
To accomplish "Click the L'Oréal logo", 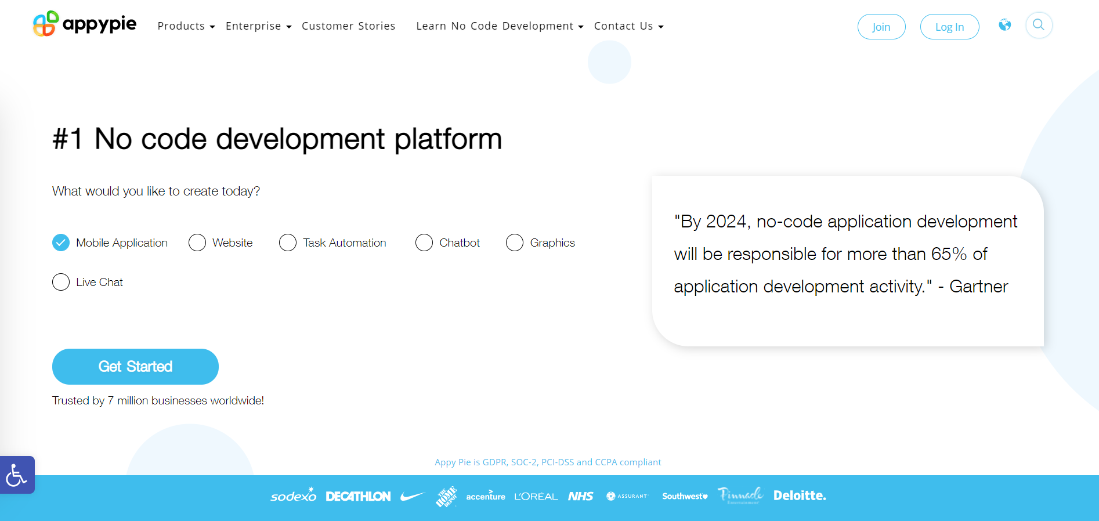I will coord(536,496).
